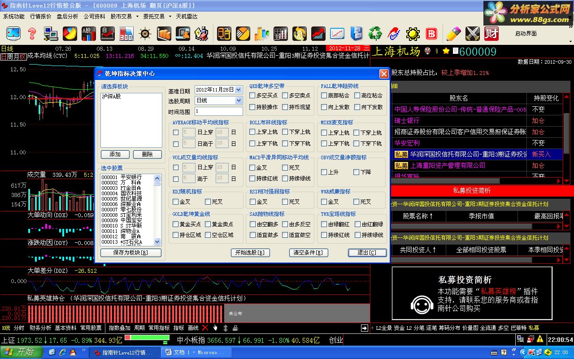Image resolution: width=574 pixels, height=359 pixels.
Task: Open the 委托交易 menu dropdown
Action: [157, 17]
